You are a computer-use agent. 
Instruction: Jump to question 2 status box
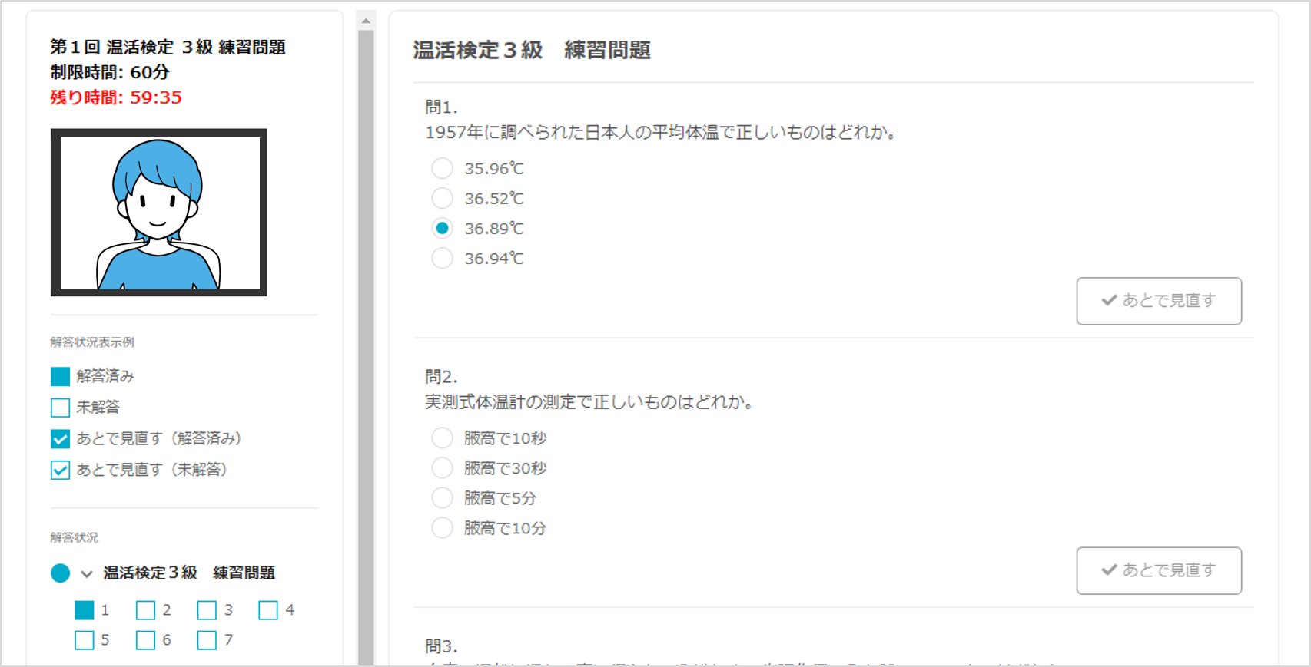pos(145,610)
